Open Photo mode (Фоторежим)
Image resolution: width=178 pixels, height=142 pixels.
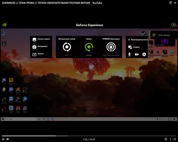point(40,47)
